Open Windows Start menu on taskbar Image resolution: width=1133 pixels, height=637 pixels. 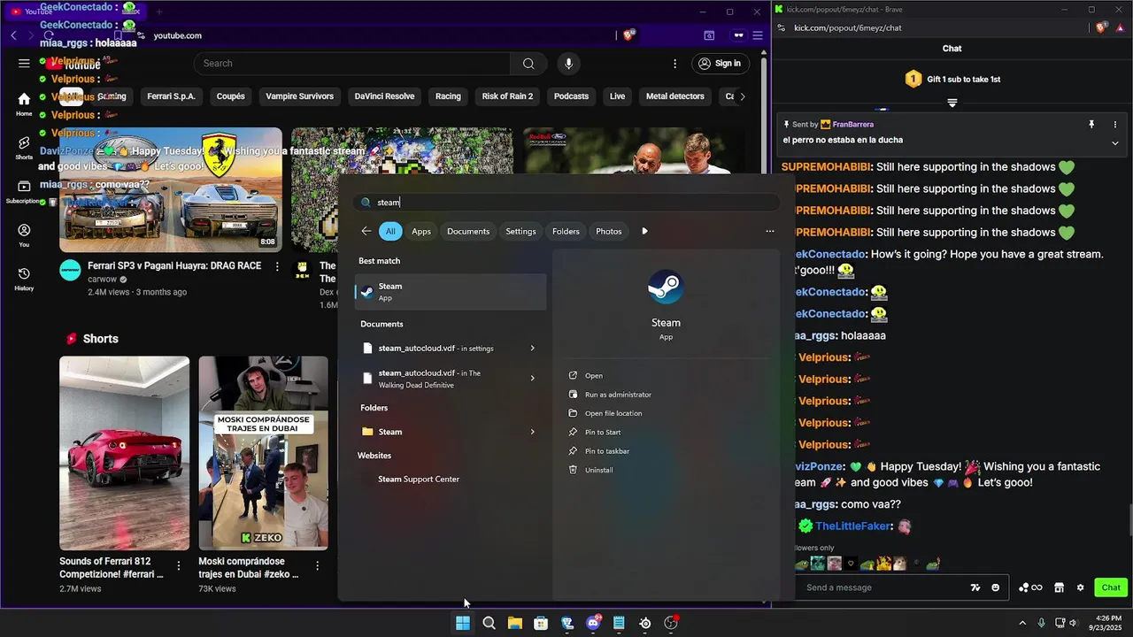click(x=463, y=623)
